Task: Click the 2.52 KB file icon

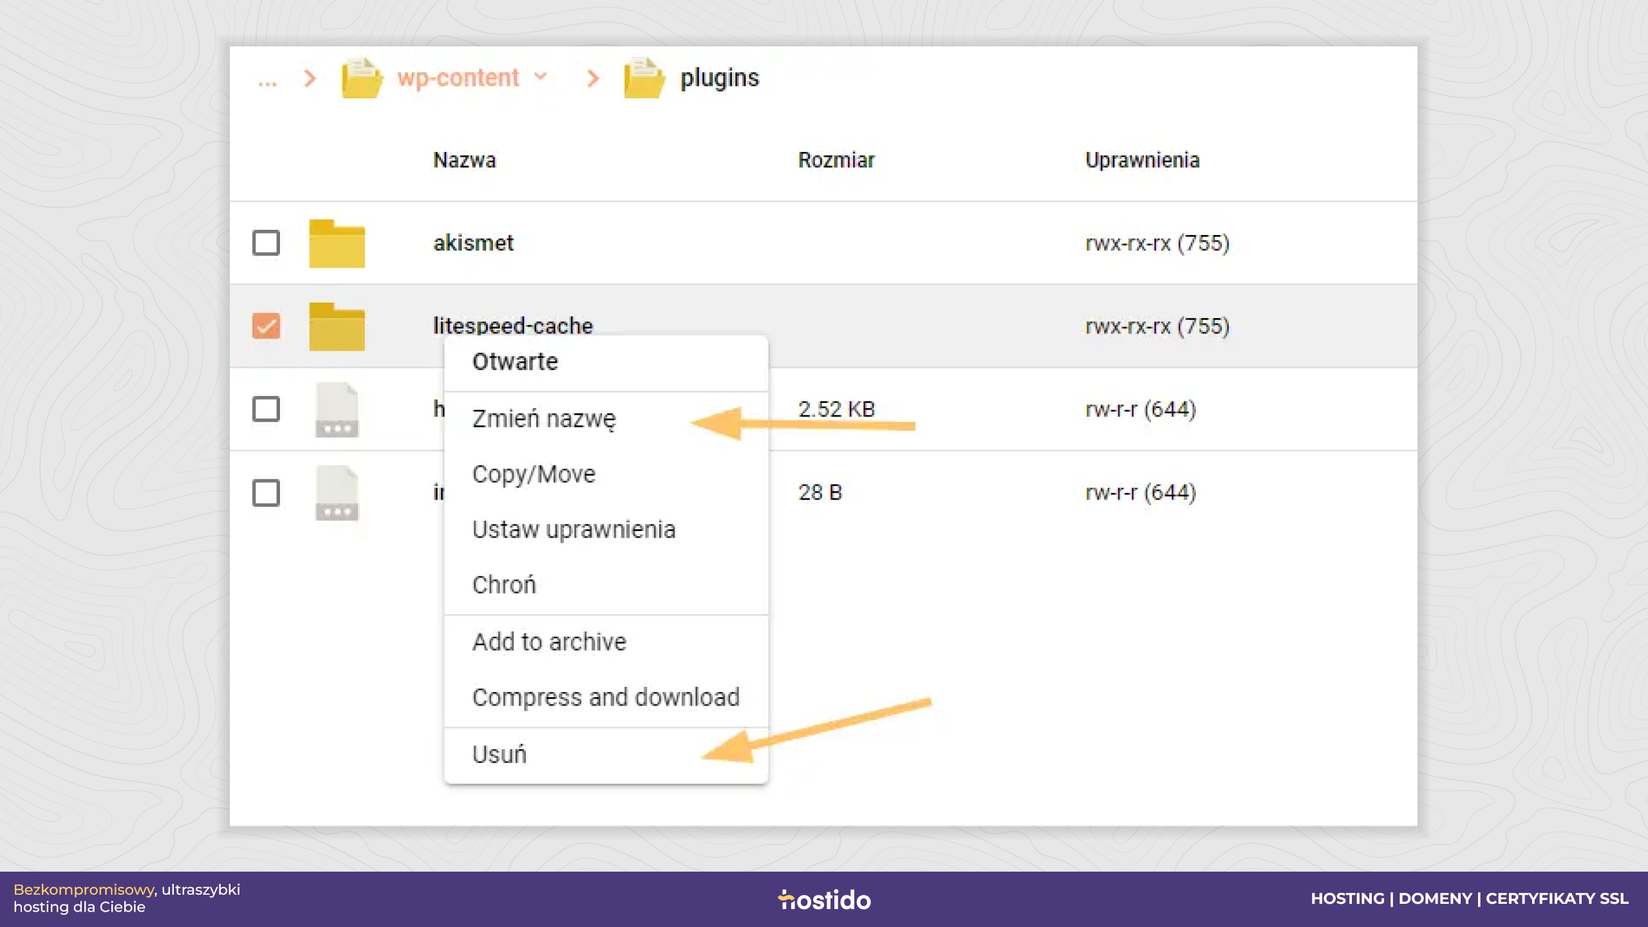Action: tap(337, 410)
